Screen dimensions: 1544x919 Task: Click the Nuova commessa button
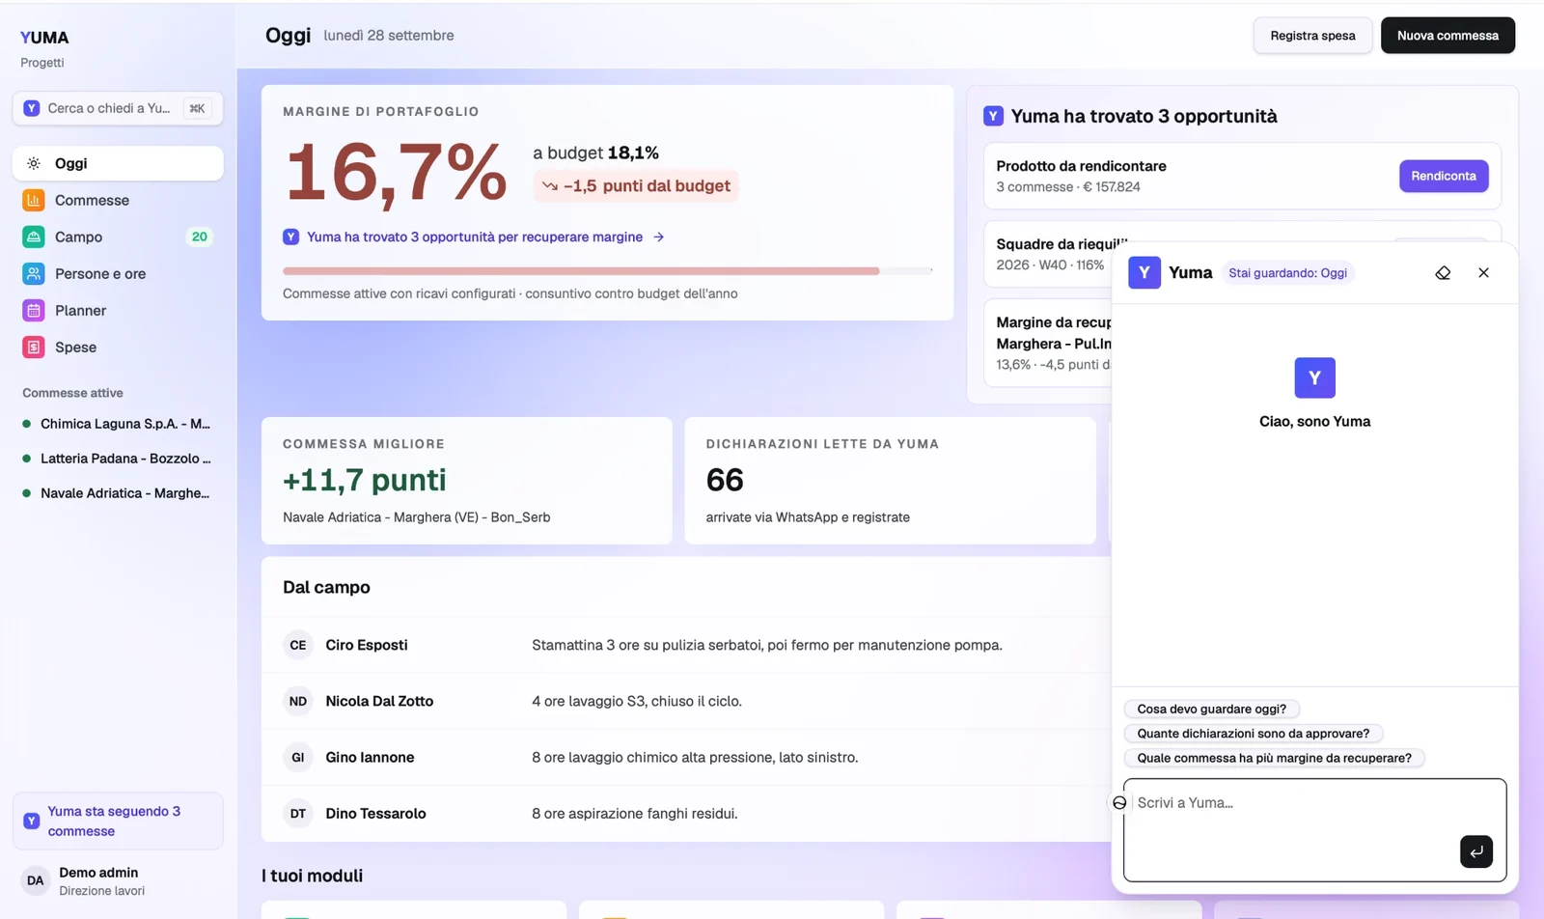(1447, 36)
